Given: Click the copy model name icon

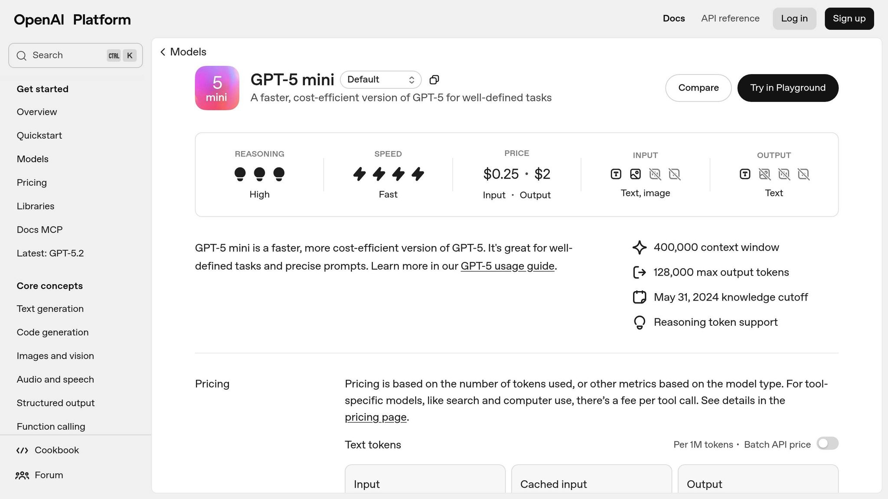Looking at the screenshot, I should point(434,80).
